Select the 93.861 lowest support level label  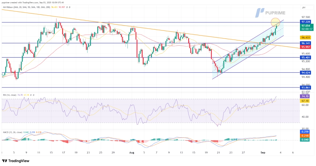click(307, 87)
